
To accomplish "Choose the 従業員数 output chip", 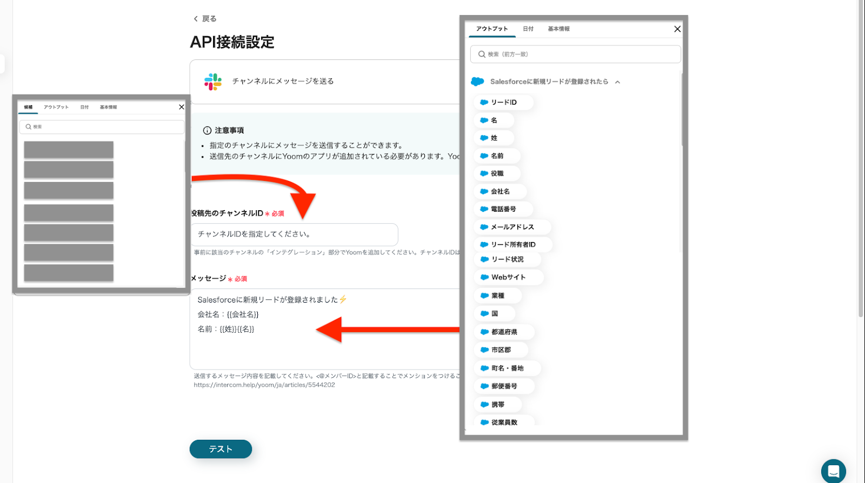I will [504, 421].
